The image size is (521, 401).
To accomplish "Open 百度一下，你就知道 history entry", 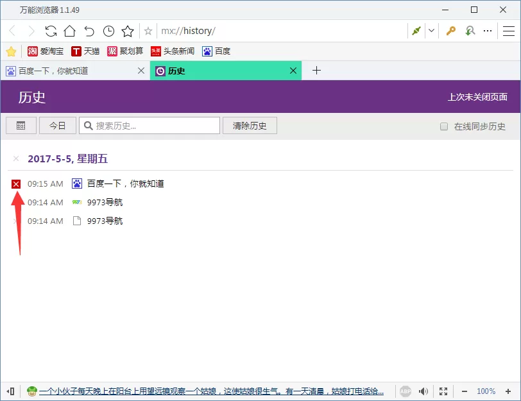I will [125, 183].
